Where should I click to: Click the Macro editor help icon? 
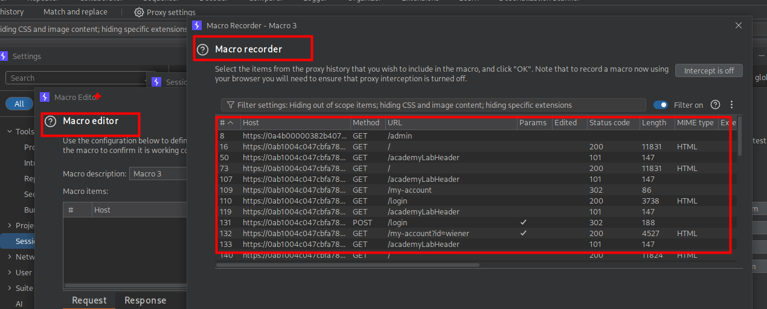(x=51, y=121)
